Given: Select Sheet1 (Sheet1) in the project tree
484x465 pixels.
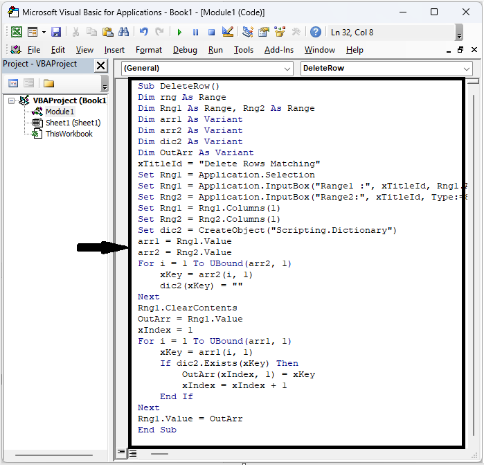Looking at the screenshot, I should click(73, 123).
